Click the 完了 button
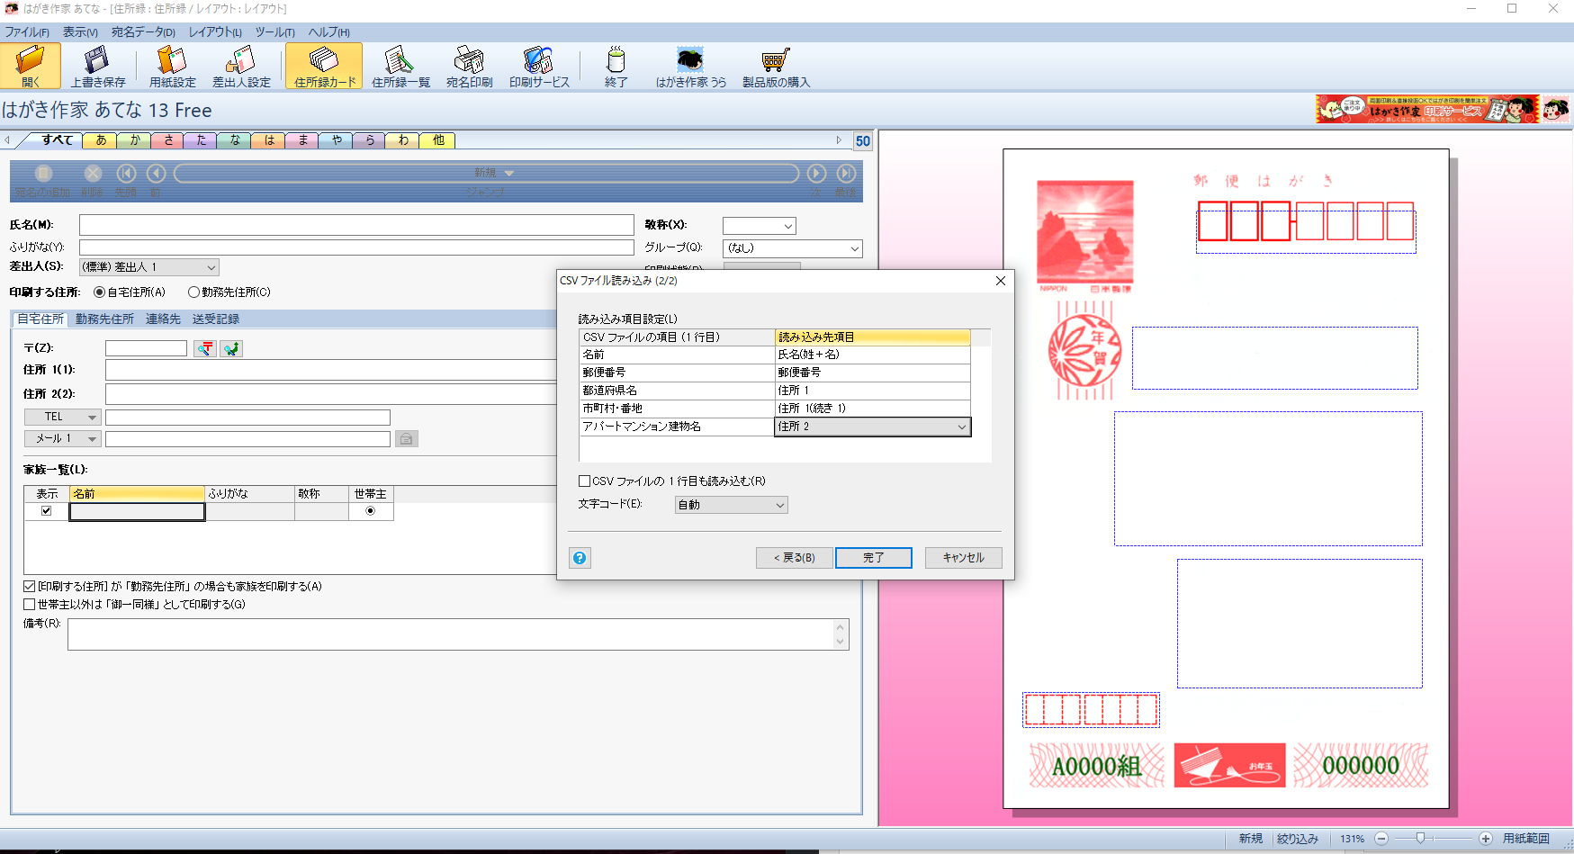 tap(873, 558)
